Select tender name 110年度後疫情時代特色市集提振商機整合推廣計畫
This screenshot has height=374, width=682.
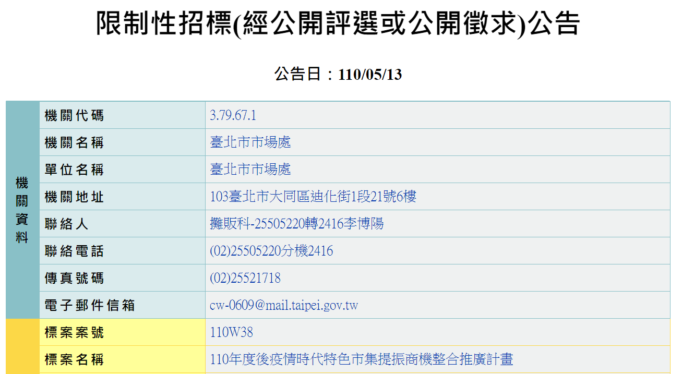(362, 359)
